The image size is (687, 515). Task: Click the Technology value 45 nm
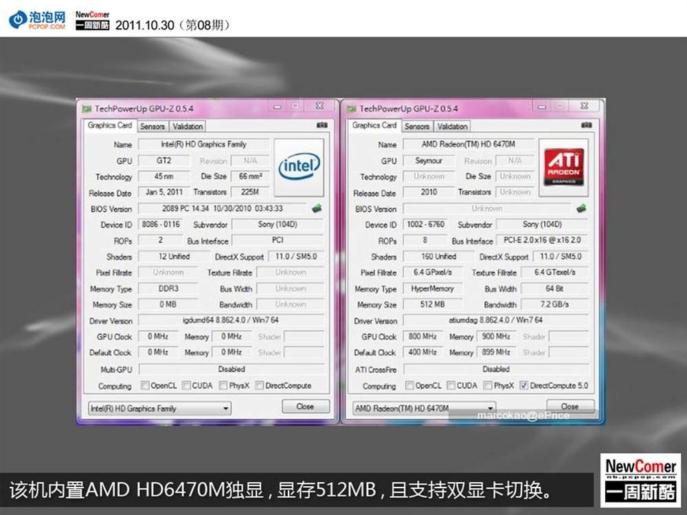pyautogui.click(x=164, y=176)
